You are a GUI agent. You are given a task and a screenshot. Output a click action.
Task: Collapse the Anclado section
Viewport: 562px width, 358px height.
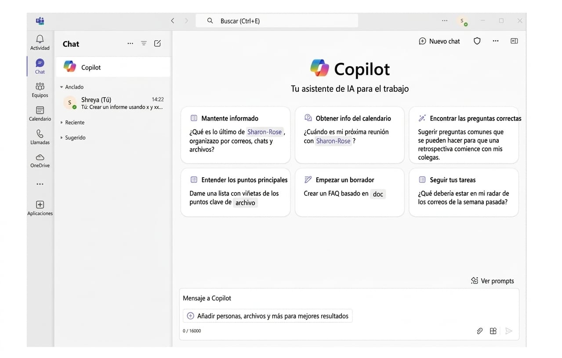pos(72,87)
